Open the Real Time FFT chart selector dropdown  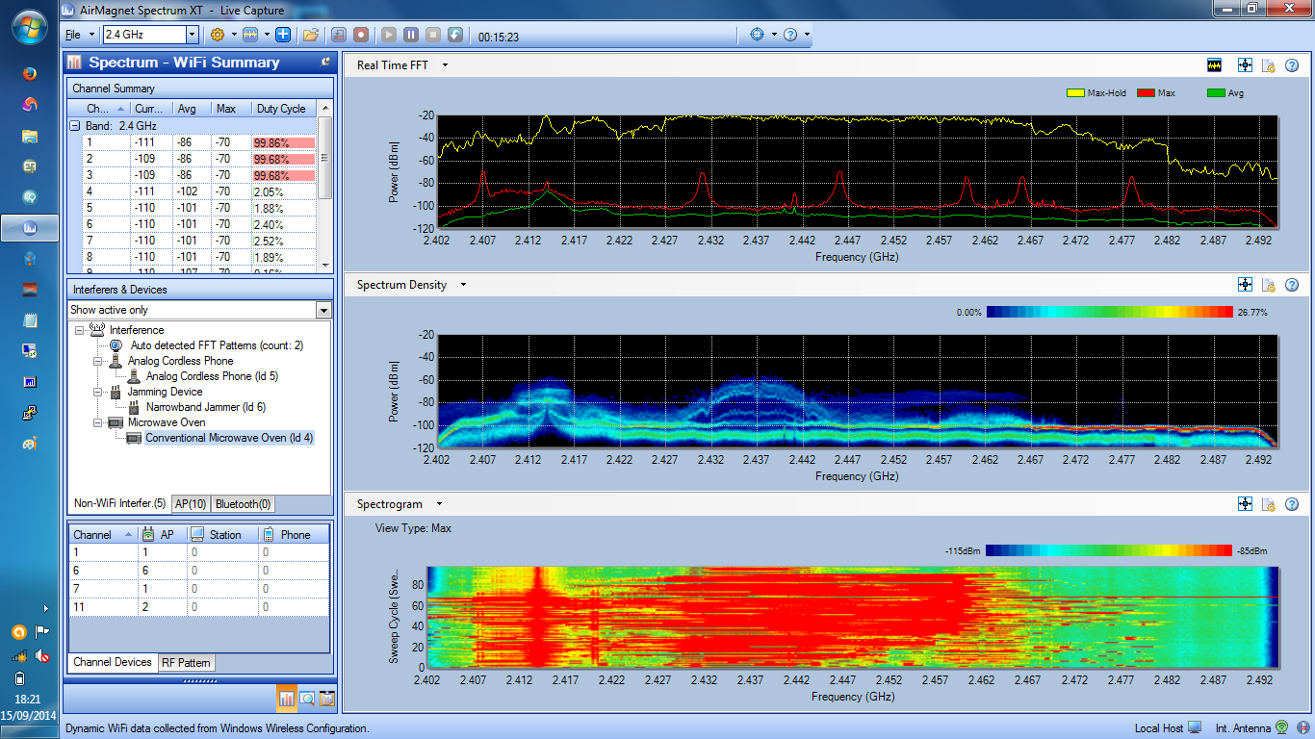point(445,65)
